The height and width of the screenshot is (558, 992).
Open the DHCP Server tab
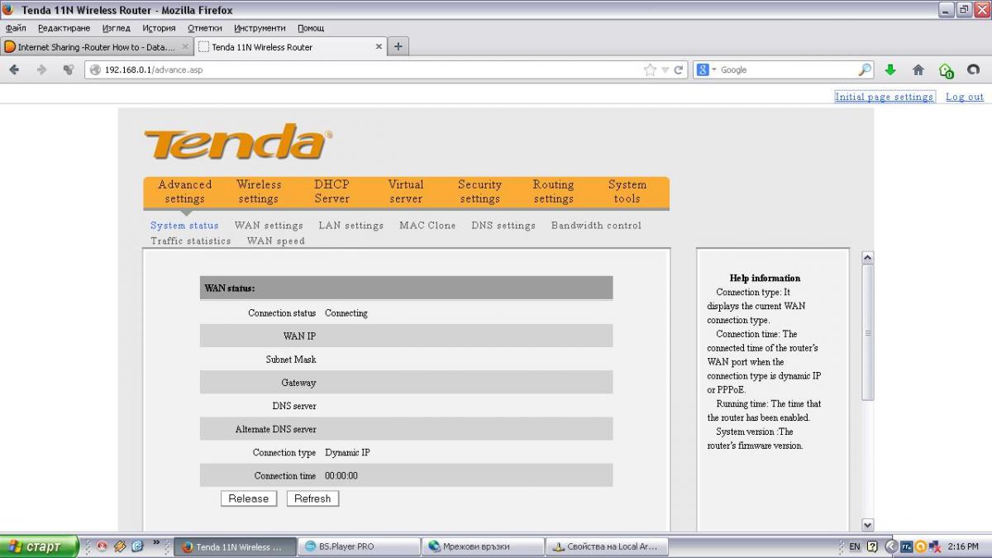[x=331, y=192]
